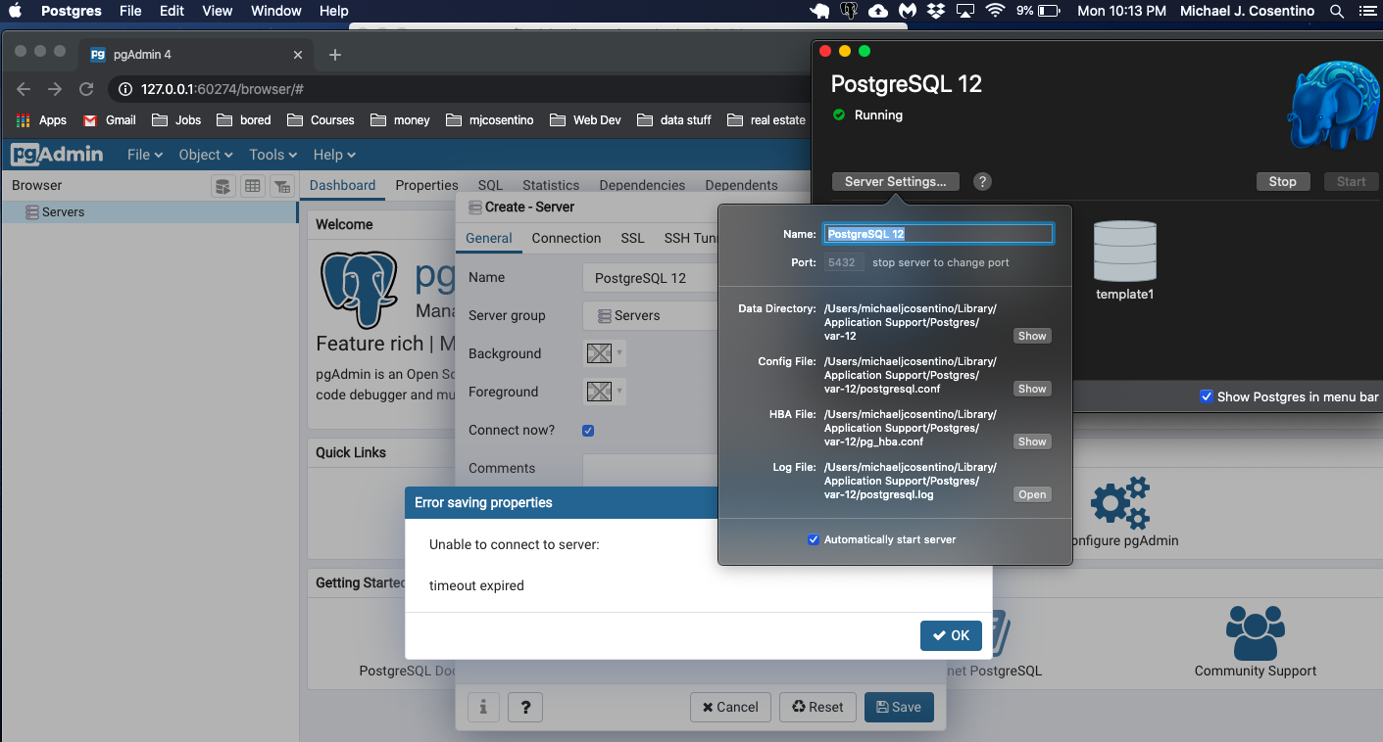The width and height of the screenshot is (1383, 742).
Task: Click the View Data table icon in Browser panel
Action: [x=253, y=186]
